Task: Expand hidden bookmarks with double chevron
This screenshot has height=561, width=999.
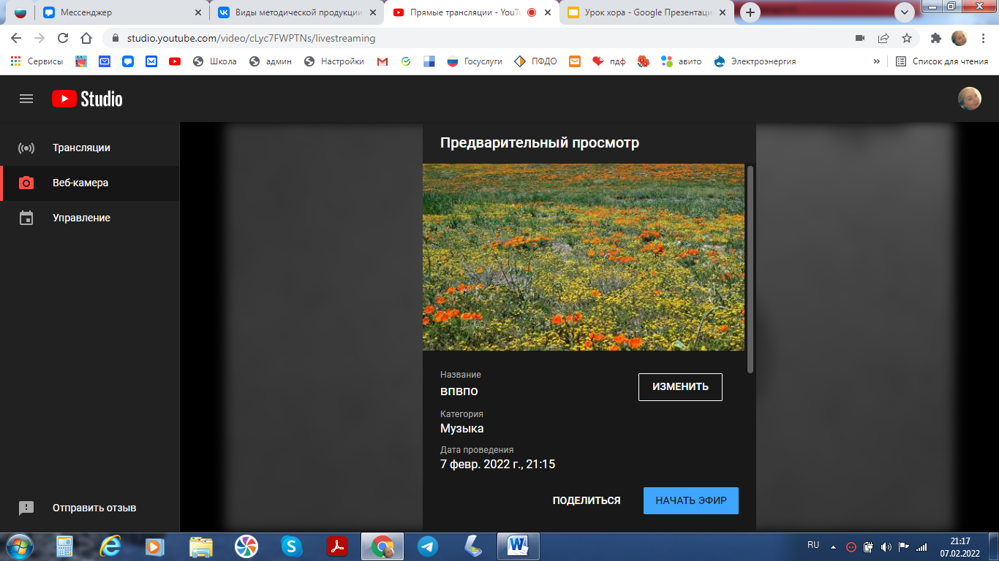Action: [877, 61]
